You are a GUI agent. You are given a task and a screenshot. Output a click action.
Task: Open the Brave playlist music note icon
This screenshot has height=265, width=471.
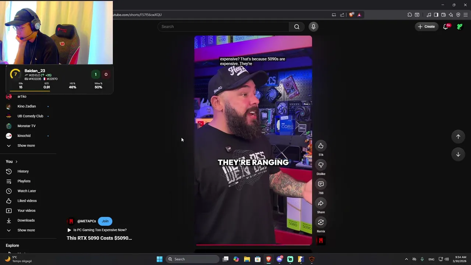click(x=429, y=15)
